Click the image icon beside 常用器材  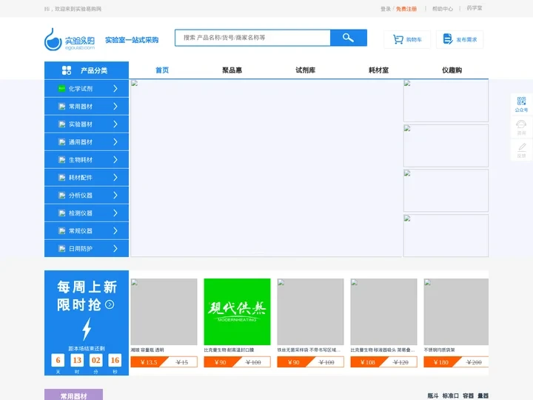[x=62, y=107]
